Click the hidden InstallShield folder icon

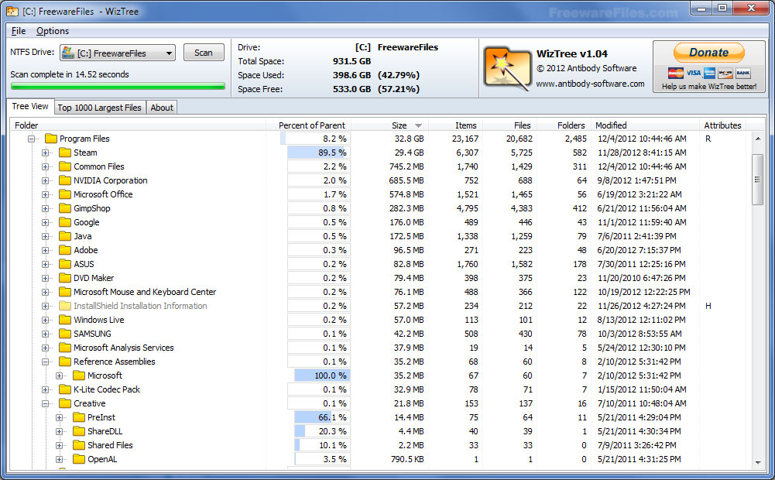point(65,306)
